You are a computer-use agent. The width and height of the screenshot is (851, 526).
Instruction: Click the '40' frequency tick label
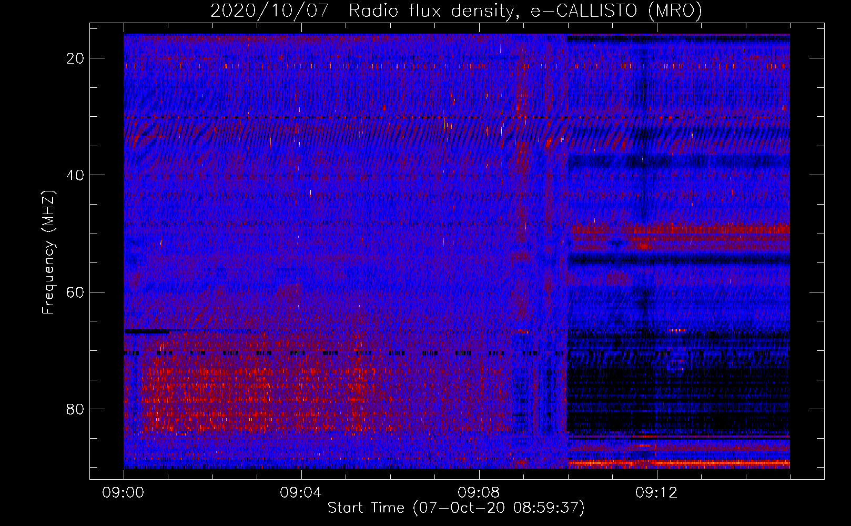(75, 175)
